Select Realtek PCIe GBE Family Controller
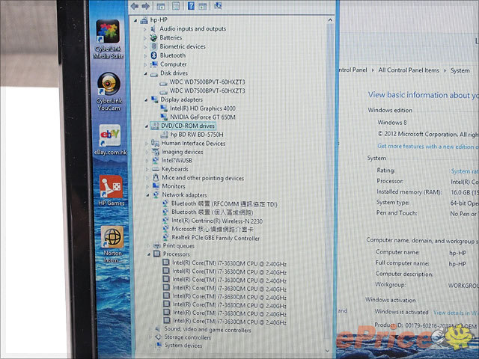479x359 pixels. point(216,237)
